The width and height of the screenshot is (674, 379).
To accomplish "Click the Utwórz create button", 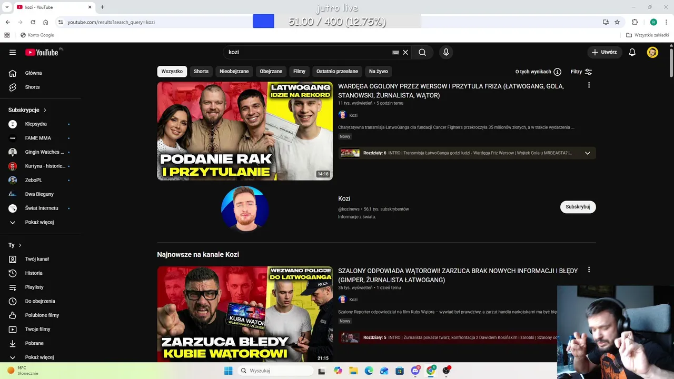I will (604, 52).
